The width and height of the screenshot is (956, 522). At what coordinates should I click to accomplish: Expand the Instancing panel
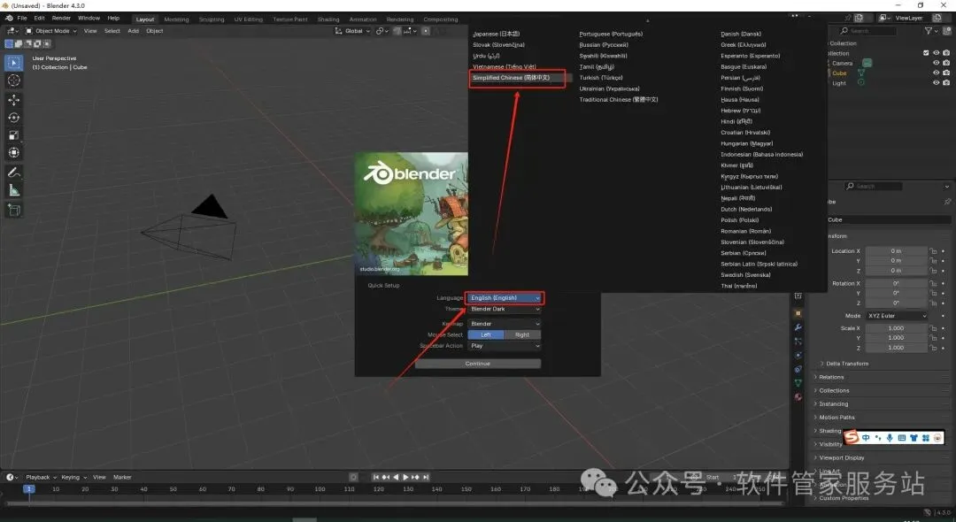pos(833,403)
